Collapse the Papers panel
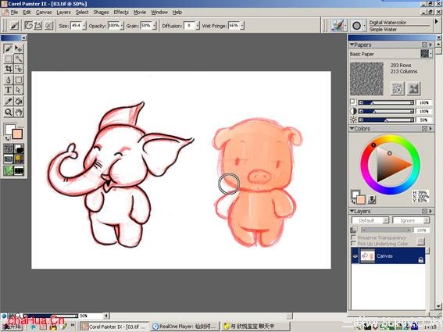 pos(352,45)
